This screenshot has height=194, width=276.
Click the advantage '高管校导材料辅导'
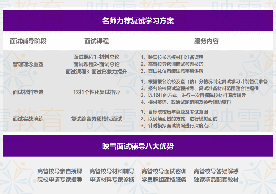click(x=112, y=171)
